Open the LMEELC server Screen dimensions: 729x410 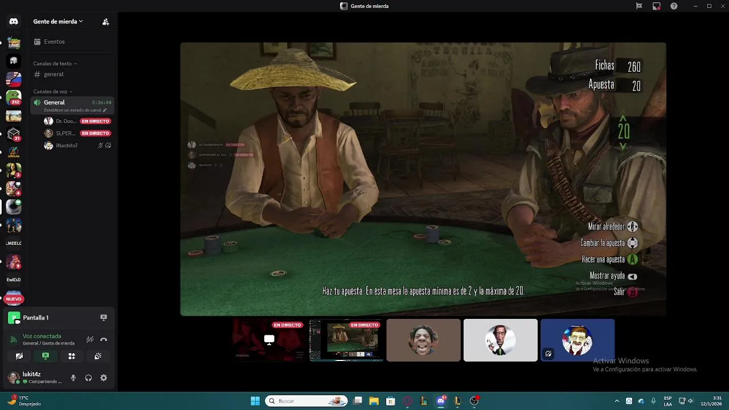coord(14,243)
